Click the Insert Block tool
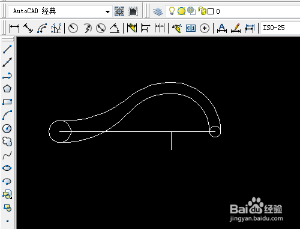Screen dimensions: 300x229 point(7,194)
